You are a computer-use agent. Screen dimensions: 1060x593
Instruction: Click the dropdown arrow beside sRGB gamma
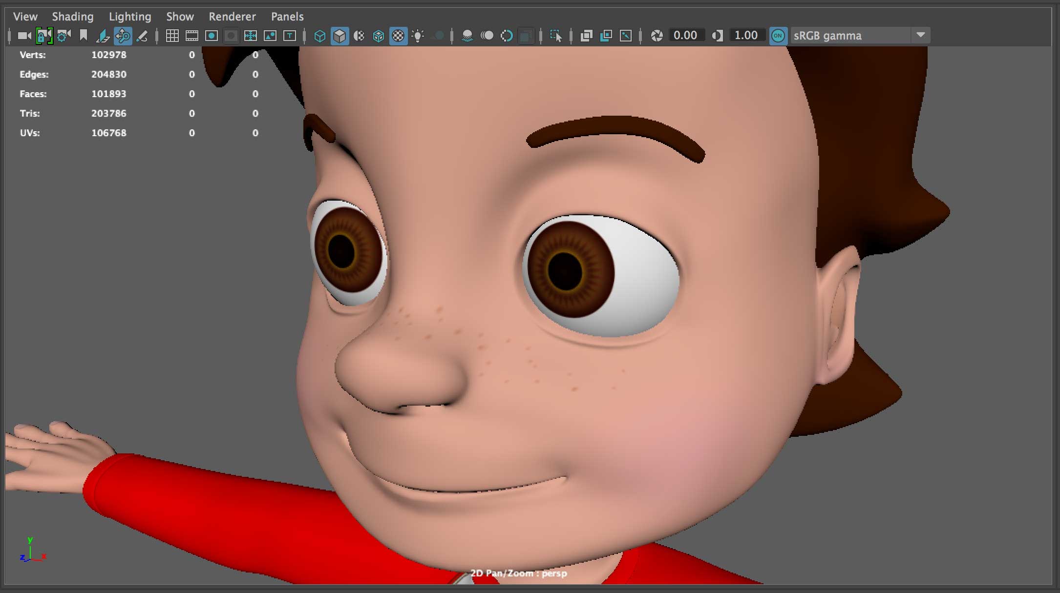pos(920,35)
